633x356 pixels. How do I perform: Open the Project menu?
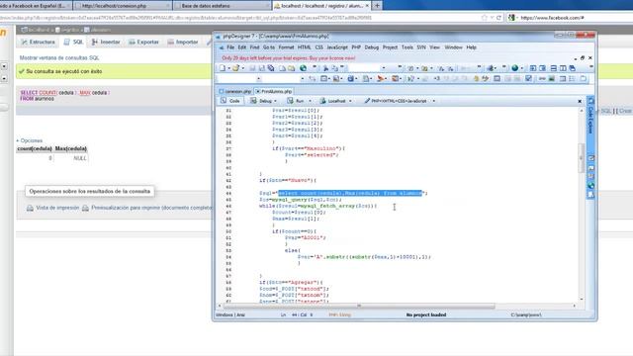pyautogui.click(x=390, y=47)
